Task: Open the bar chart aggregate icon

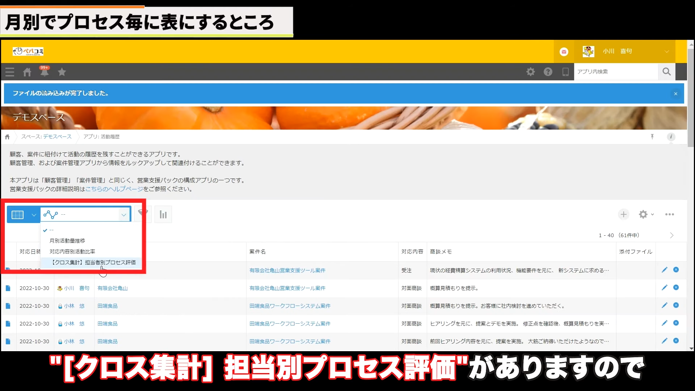Action: tap(163, 215)
